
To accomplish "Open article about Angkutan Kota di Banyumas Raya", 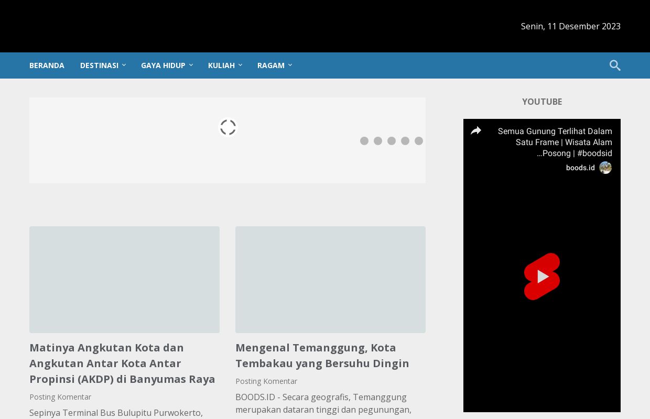I will click(x=122, y=363).
